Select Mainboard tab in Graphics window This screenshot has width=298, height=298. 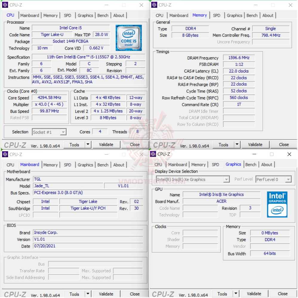pyautogui.click(x=177, y=165)
